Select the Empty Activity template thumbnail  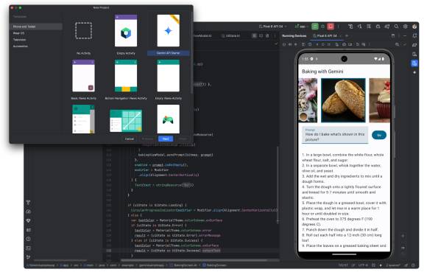pos(126,31)
